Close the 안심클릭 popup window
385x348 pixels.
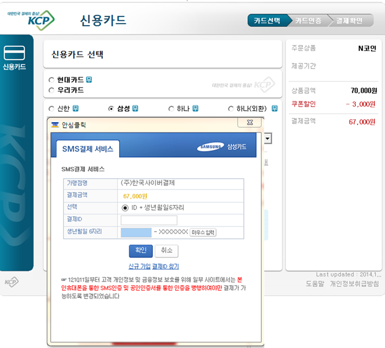[250, 122]
